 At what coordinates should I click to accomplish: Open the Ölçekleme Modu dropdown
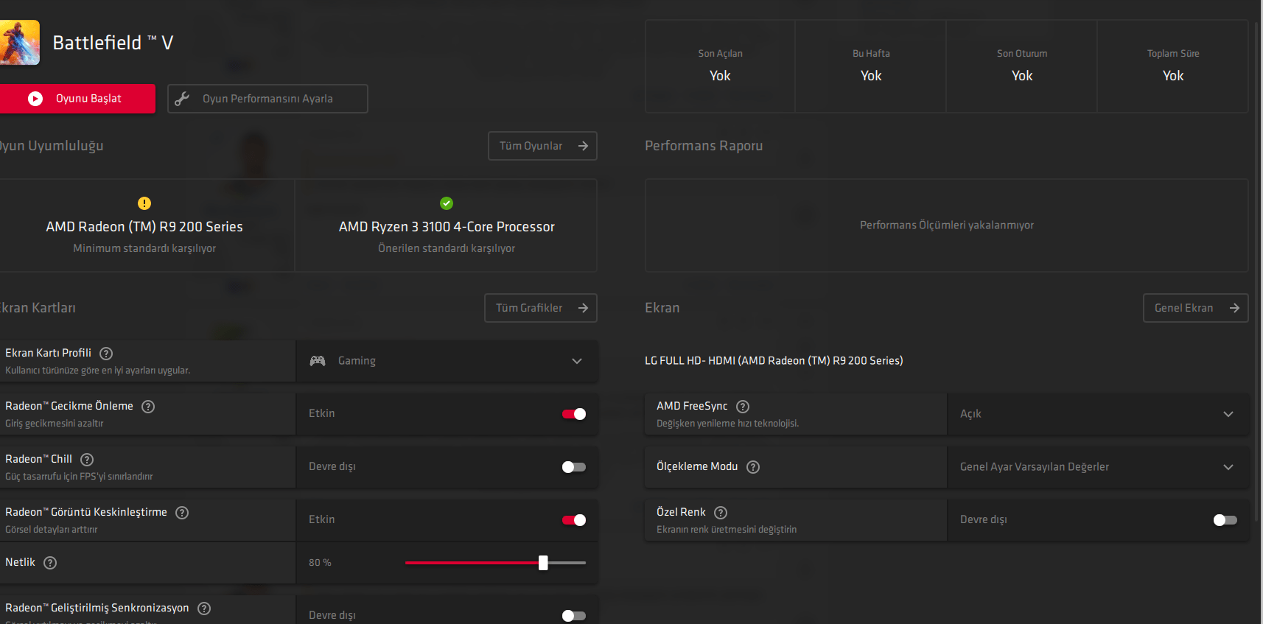(1098, 467)
